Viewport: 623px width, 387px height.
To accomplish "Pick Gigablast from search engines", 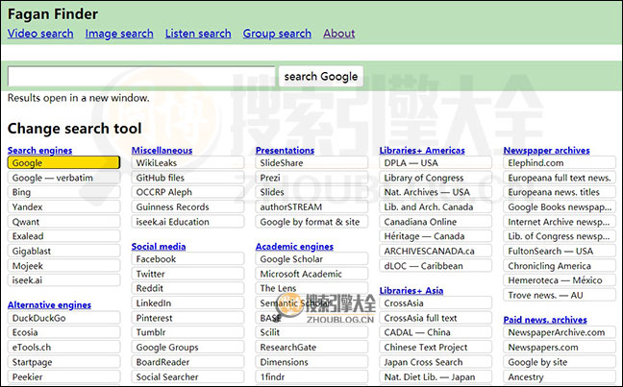I will 63,251.
